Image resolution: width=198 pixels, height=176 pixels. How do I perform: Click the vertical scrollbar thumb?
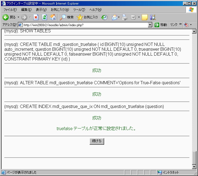(194, 158)
